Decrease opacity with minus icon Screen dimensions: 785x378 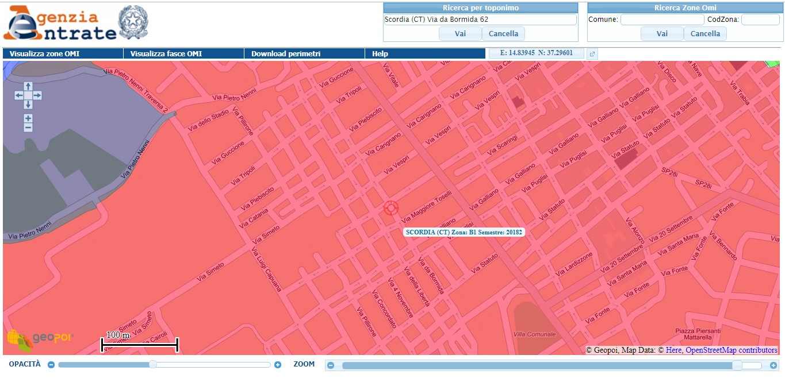51,365
